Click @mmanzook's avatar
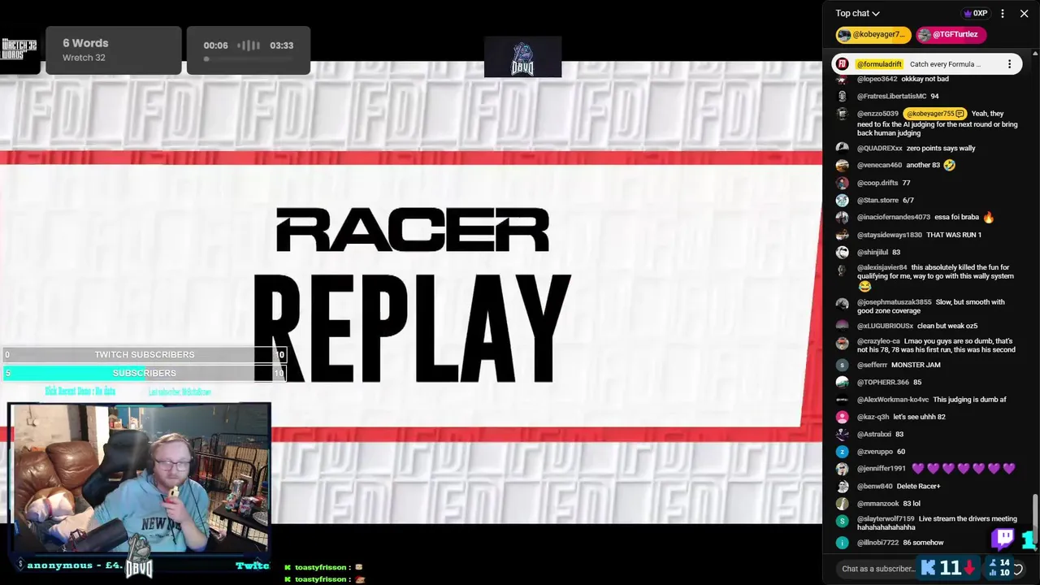The image size is (1040, 585). (843, 504)
